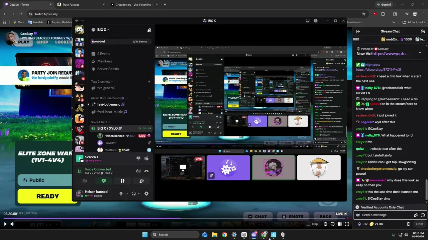Open the Boost Goal bar
This screenshot has width=428, height=240.
pos(121,42)
